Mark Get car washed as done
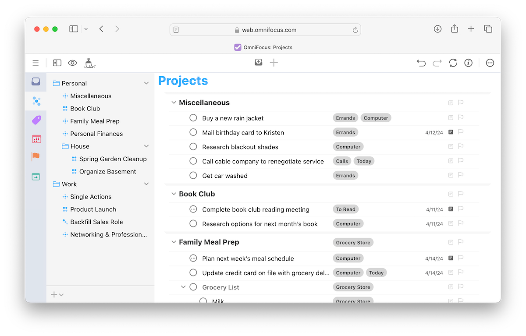526x336 pixels. [193, 176]
